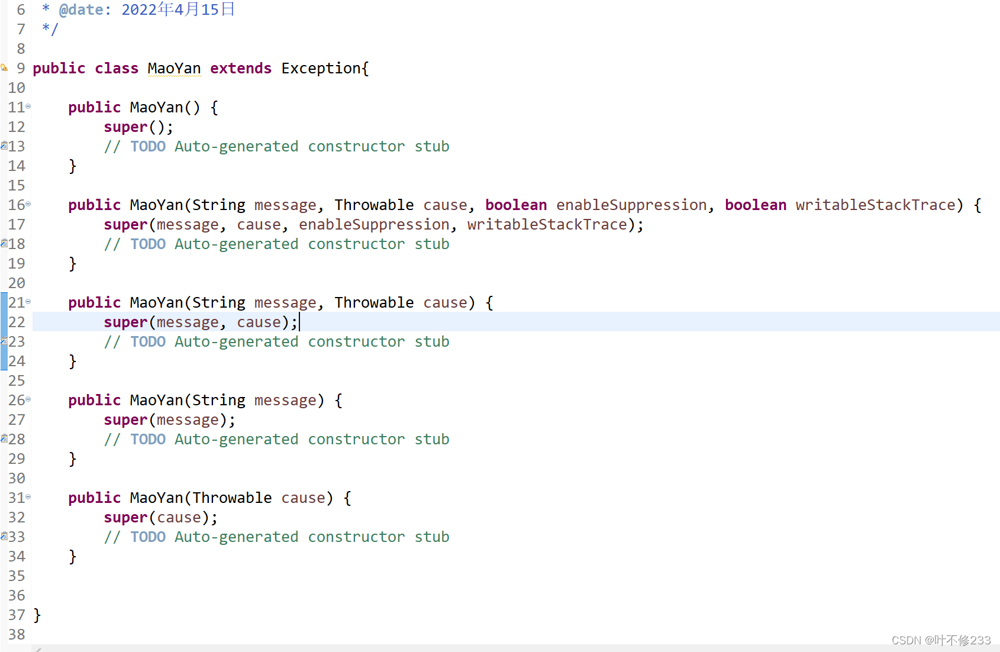
Task: Click the TODO task marker on line 28
Action: click(x=4, y=438)
